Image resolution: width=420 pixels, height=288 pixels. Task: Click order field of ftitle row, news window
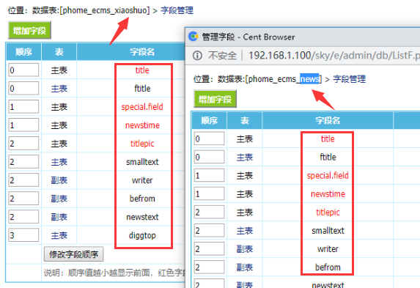209,157
